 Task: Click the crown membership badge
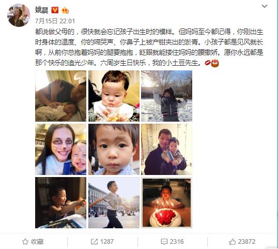point(65,10)
